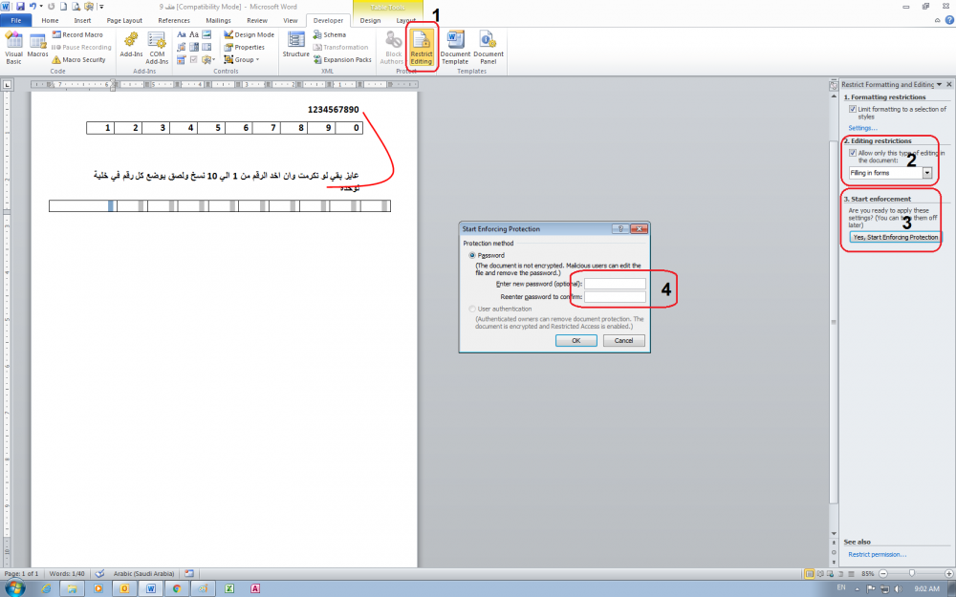956x597 pixels.
Task: Open the Visual Basic editor
Action: pos(13,46)
